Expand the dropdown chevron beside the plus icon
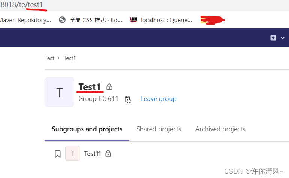This screenshot has height=178, width=289. point(283,38)
